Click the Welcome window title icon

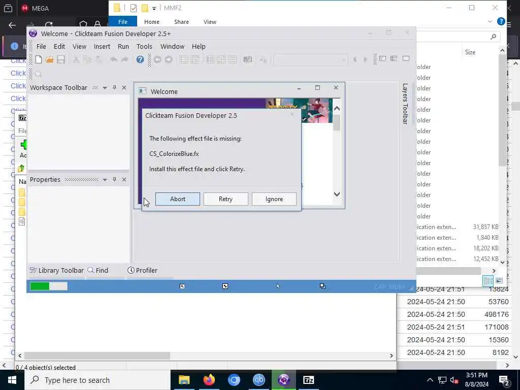(142, 91)
